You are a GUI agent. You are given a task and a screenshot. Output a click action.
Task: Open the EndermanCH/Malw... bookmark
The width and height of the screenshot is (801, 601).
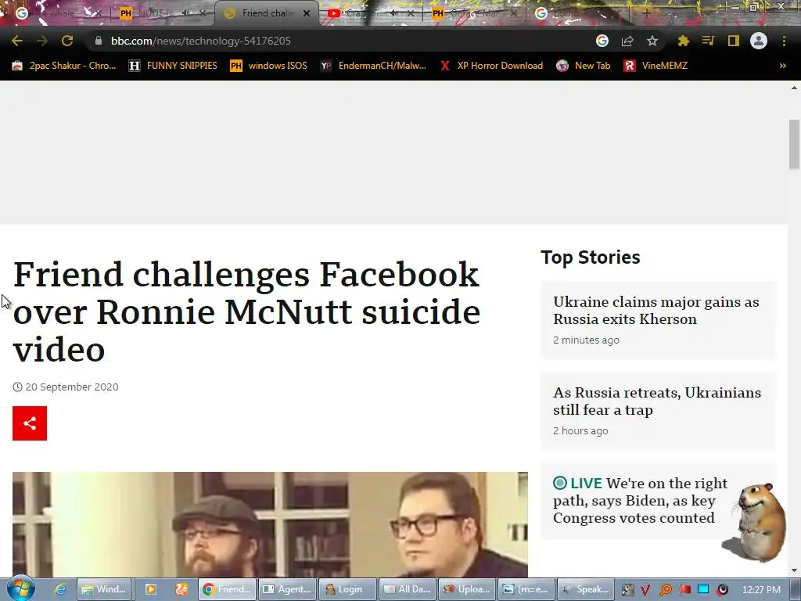373,66
